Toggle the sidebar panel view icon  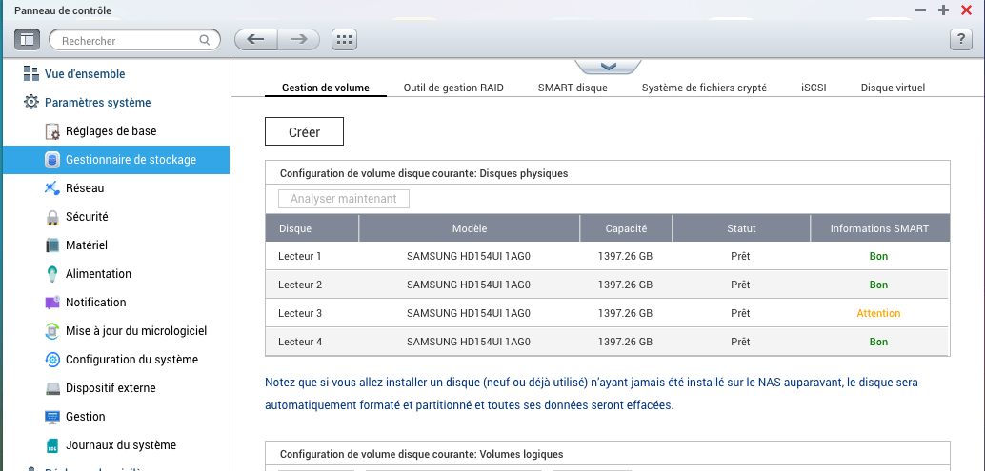tap(27, 40)
